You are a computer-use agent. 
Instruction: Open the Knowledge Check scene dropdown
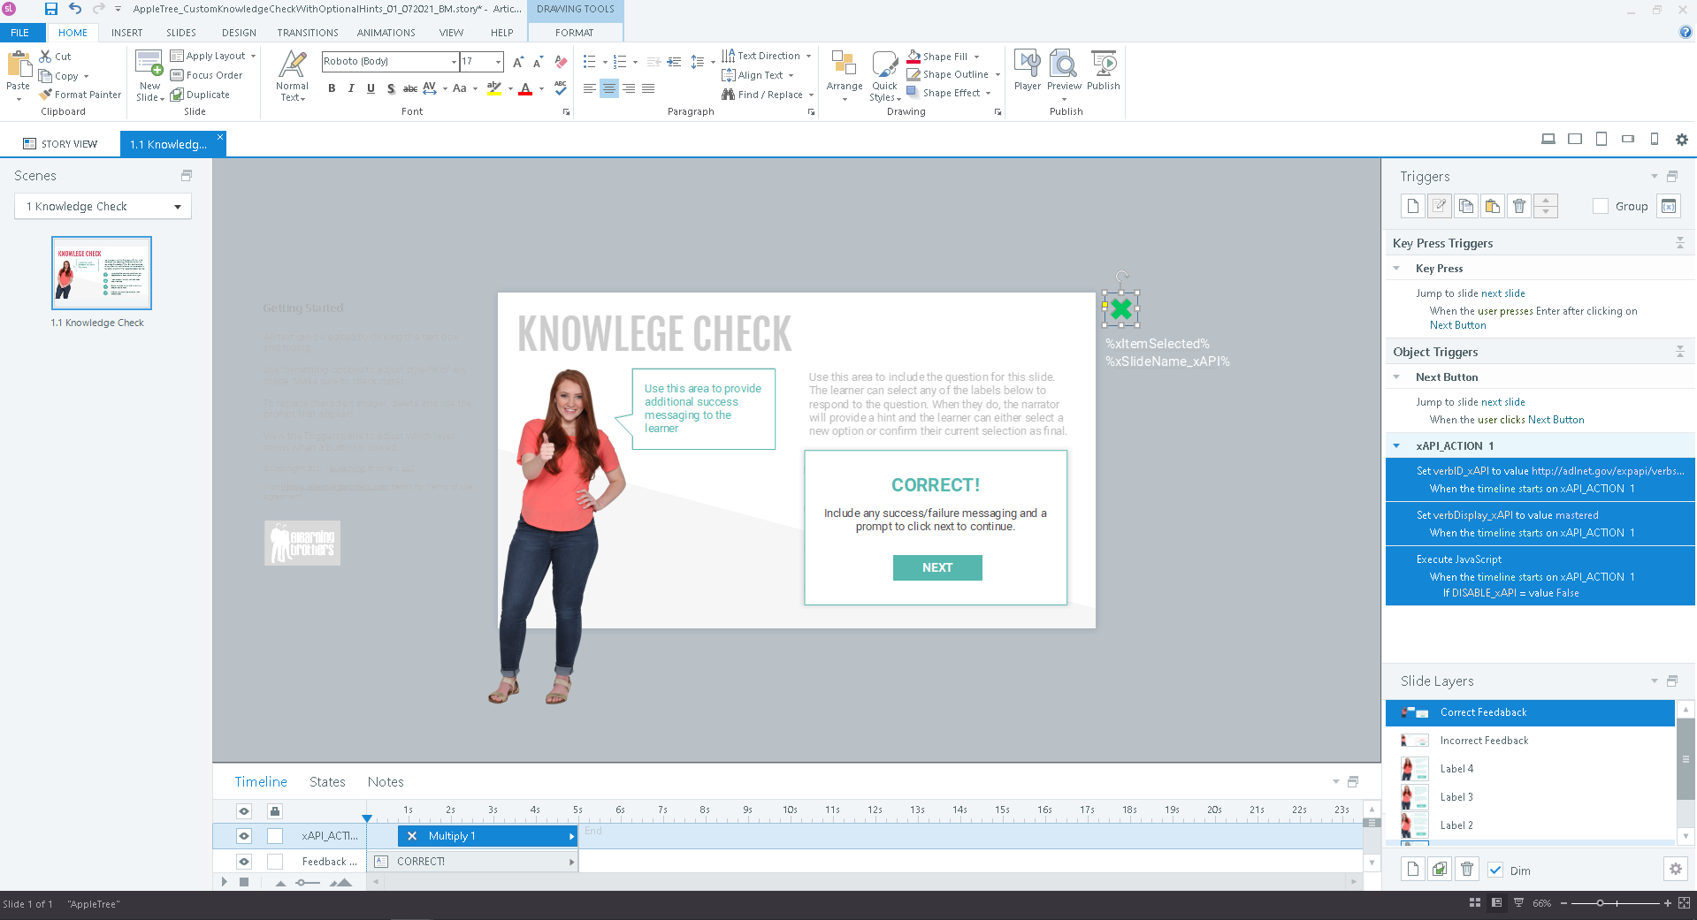(x=178, y=207)
